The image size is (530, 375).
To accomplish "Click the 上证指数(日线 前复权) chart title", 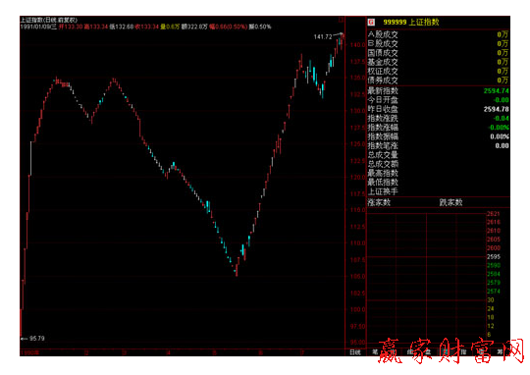I will coord(49,20).
